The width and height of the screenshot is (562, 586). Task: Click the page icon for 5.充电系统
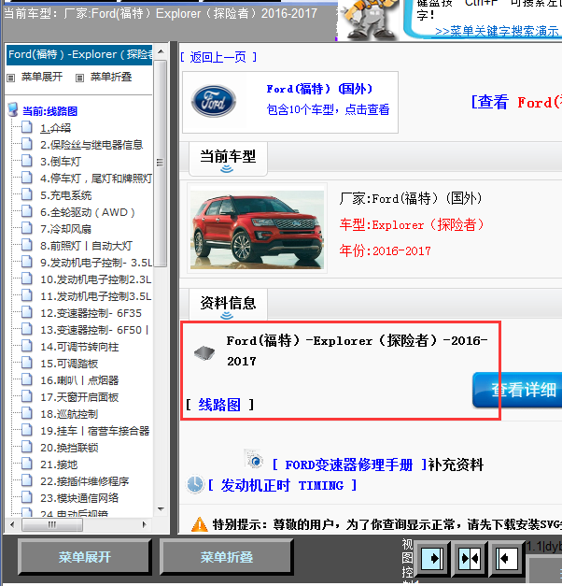coord(26,194)
